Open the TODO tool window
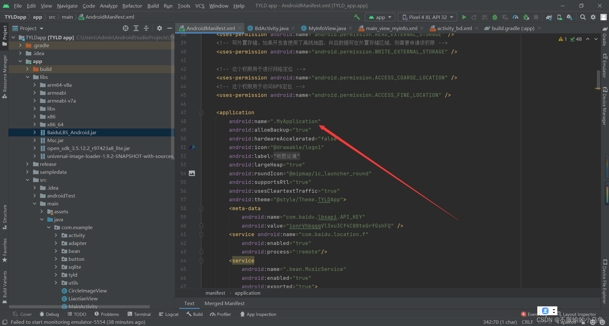The width and height of the screenshot is (609, 326). pos(77,314)
